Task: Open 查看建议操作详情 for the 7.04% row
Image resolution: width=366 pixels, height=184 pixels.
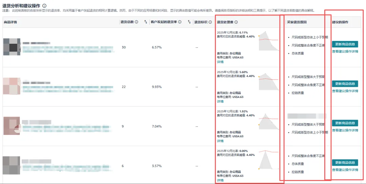Action: (345, 130)
